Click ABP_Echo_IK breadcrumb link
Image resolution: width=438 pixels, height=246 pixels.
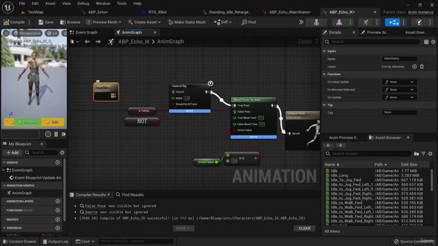pos(134,42)
